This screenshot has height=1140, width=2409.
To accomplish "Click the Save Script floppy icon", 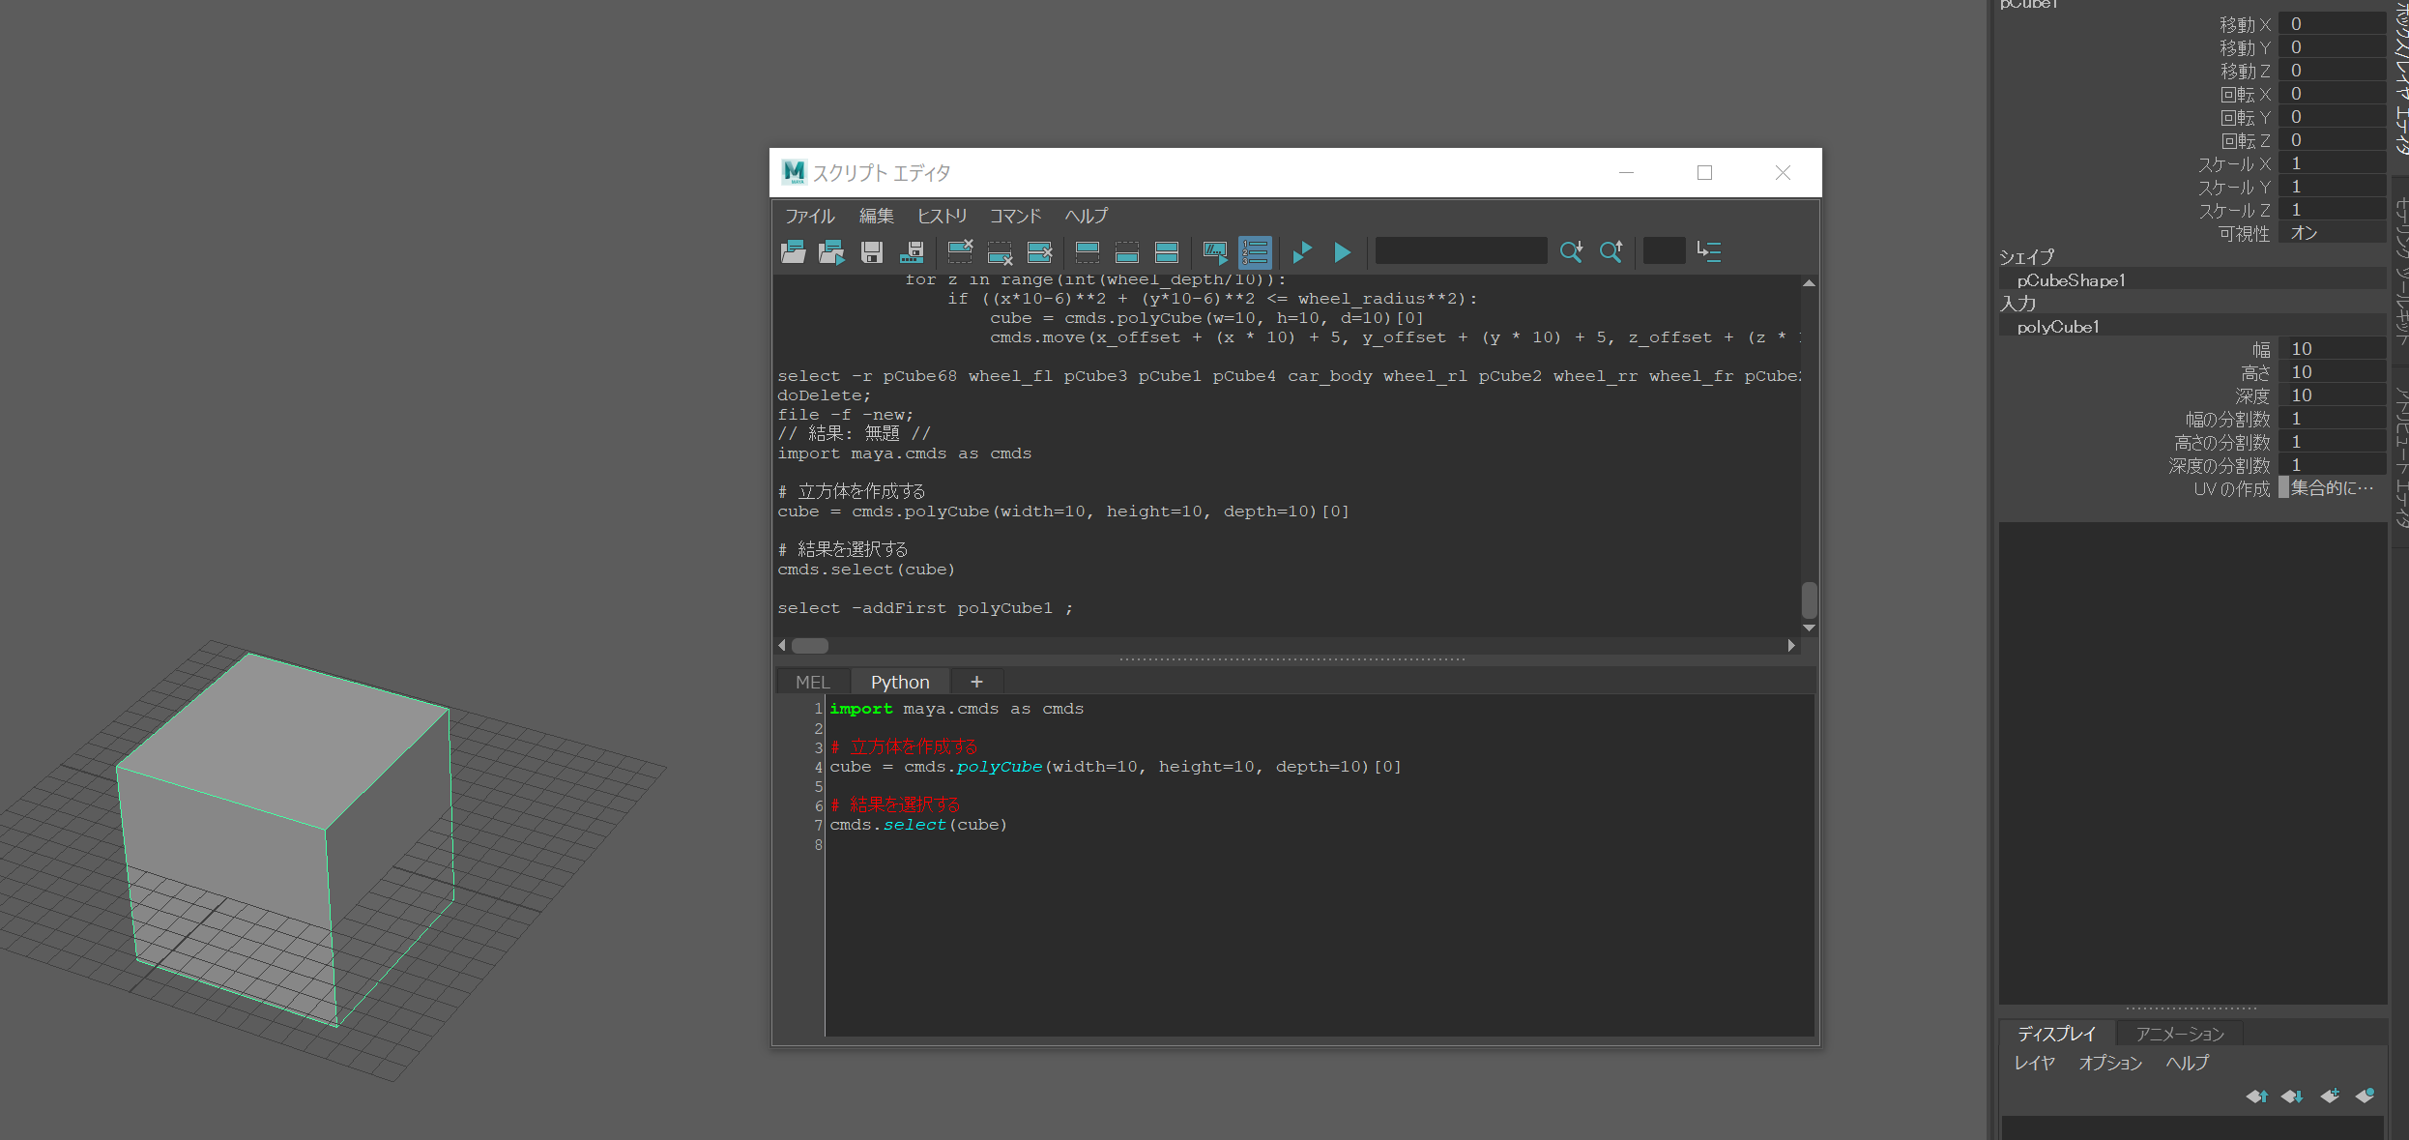I will click(x=872, y=252).
